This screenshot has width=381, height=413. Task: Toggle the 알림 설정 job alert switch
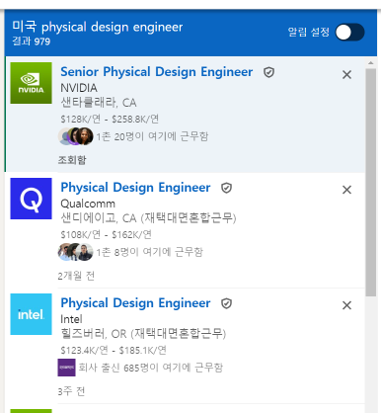[349, 33]
